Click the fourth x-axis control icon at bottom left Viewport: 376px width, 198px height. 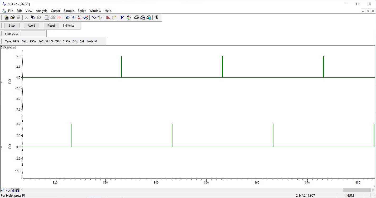pos(17,190)
